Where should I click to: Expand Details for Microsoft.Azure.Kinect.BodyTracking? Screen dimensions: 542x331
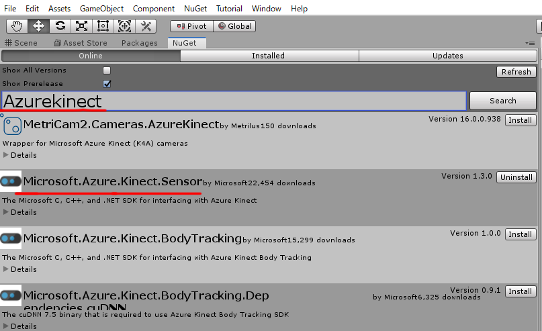pyautogui.click(x=19, y=269)
